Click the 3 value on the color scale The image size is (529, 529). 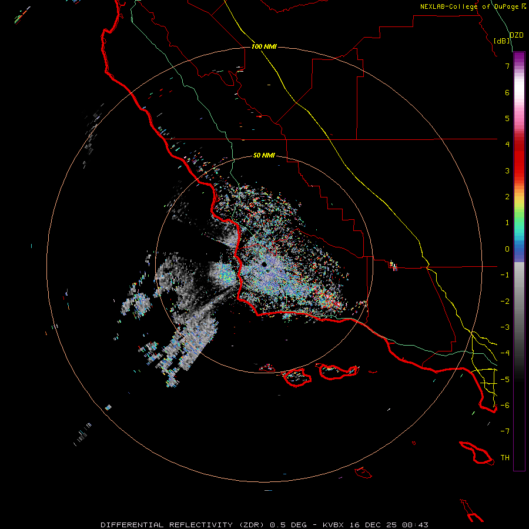507,170
